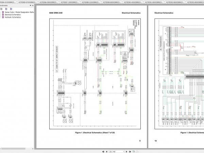Switch to the 4278393-8000SRM23 tab
The image size is (204, 153).
(x=195, y=2)
